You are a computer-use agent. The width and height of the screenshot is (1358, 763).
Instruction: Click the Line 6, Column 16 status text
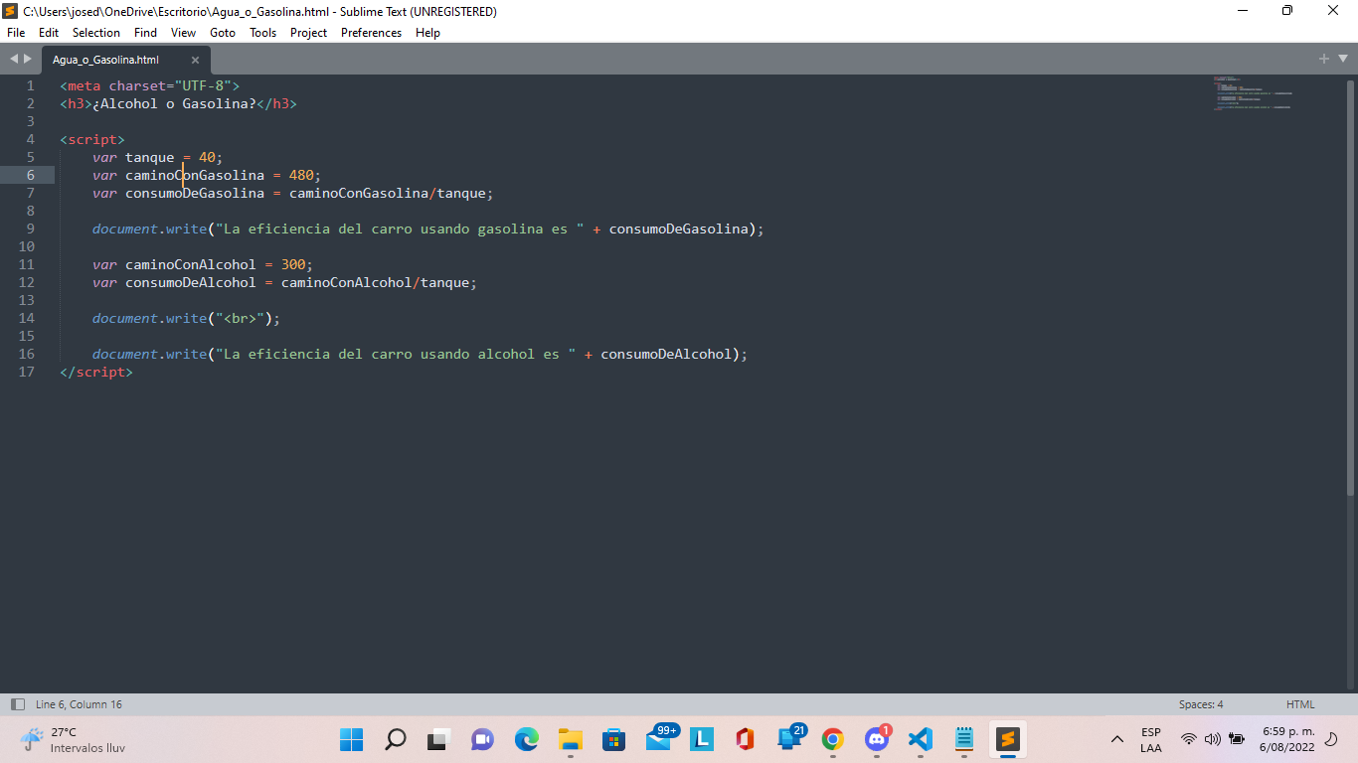(79, 704)
